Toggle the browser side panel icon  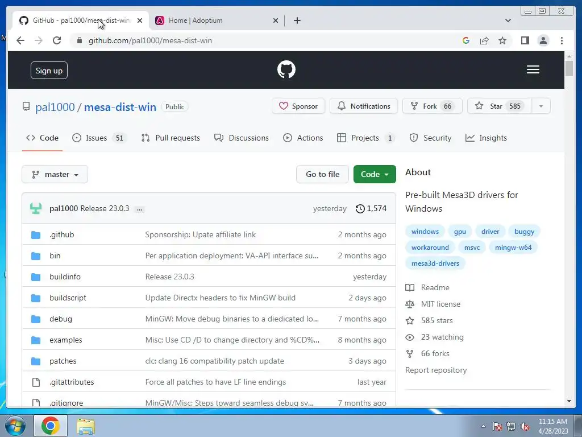[x=525, y=40]
